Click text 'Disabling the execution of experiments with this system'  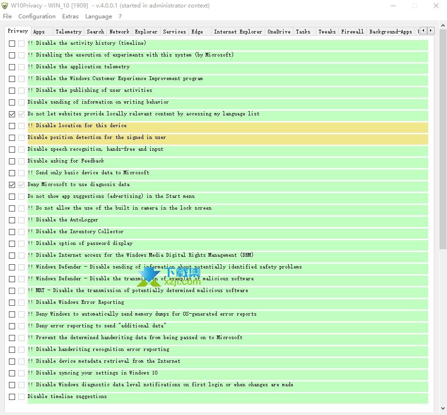click(114, 55)
